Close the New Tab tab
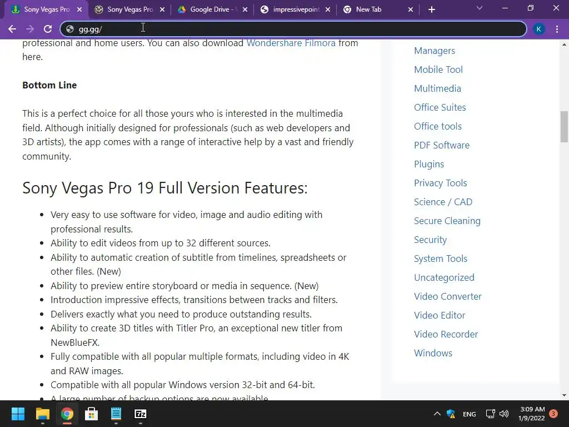Image resolution: width=569 pixels, height=427 pixels. [x=411, y=9]
